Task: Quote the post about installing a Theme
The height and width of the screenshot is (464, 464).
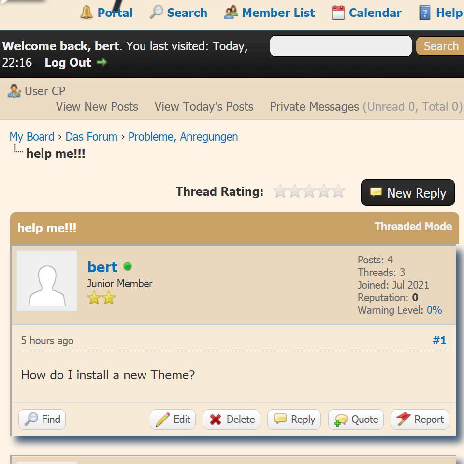Action: click(x=356, y=420)
